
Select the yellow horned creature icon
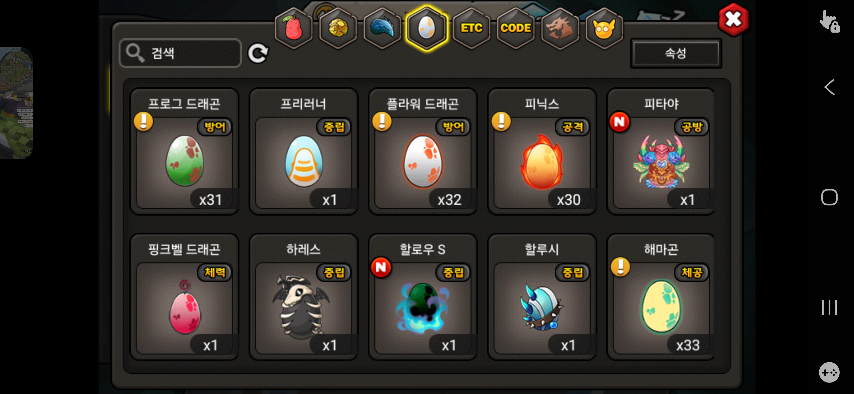pyautogui.click(x=604, y=28)
